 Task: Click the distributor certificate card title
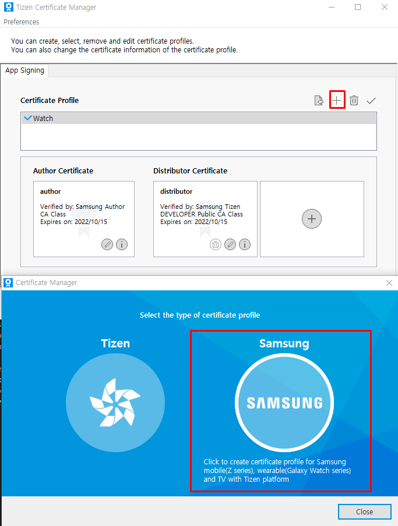177,191
